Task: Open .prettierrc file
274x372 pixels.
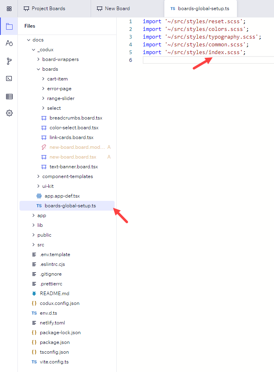Action: (51, 284)
